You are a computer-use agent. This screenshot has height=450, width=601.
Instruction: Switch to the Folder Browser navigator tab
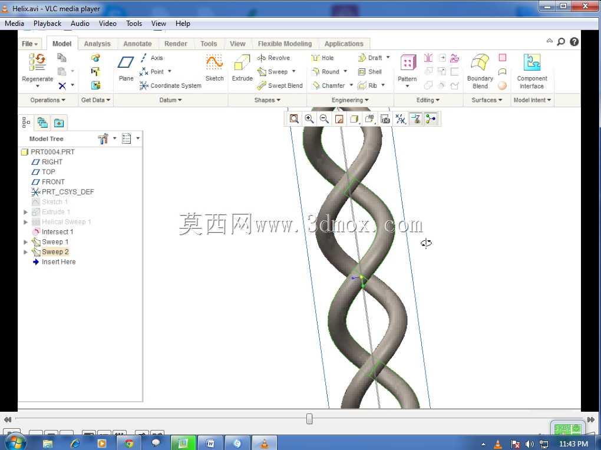42,123
